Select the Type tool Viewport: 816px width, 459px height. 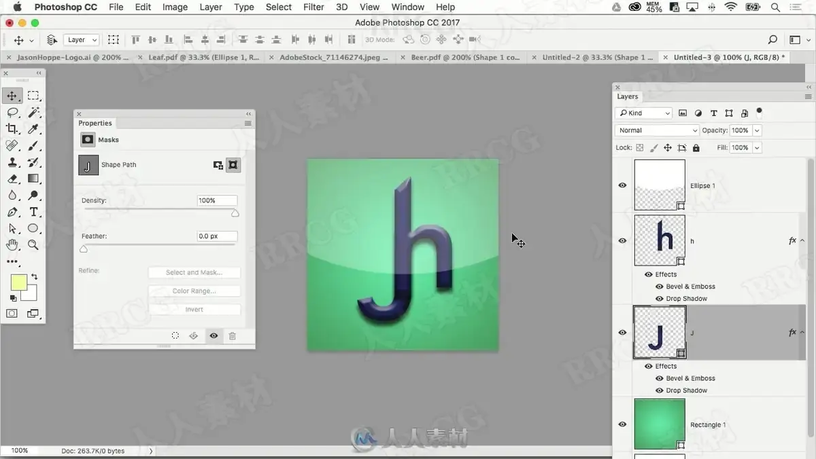point(33,212)
